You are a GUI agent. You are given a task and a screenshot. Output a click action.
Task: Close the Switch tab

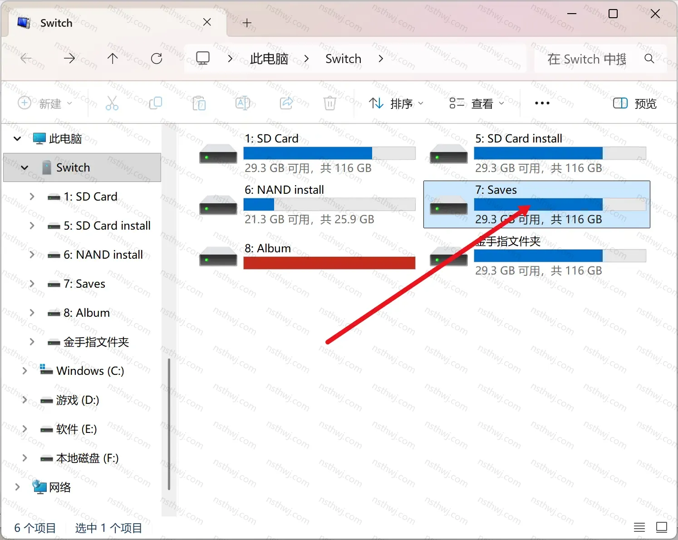click(207, 22)
